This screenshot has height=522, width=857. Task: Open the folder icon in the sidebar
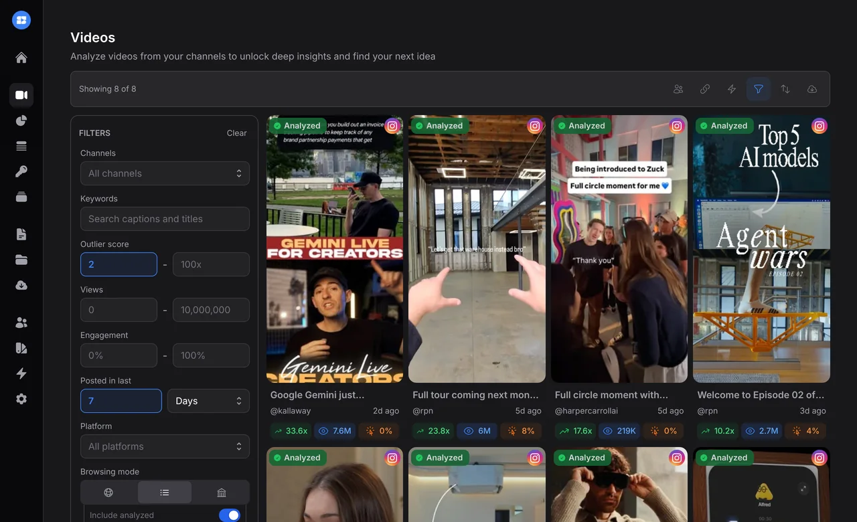(x=21, y=260)
